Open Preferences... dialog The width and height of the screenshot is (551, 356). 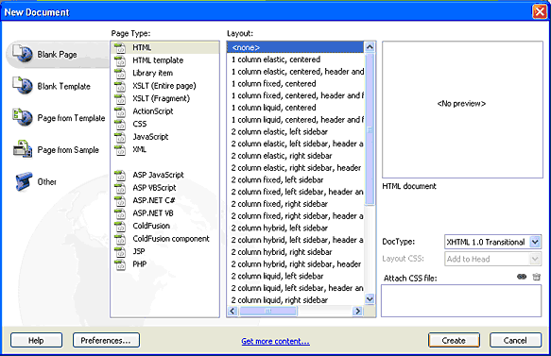pos(106,340)
